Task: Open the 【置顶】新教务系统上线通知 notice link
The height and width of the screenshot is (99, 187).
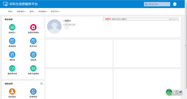Action: coord(116,19)
